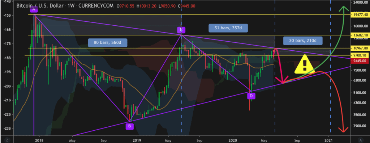Click the 9700.10 yellow price label
Screen dimensions: 370x143
tap(360, 55)
